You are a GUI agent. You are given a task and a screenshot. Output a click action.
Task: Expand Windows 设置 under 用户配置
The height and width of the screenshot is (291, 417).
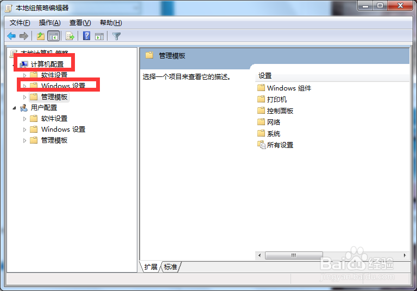click(x=24, y=130)
